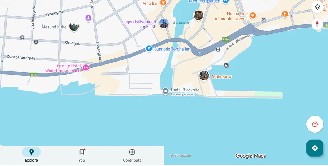The image size is (328, 166).
Task: Switch to the Explore tab
Action: point(31,155)
